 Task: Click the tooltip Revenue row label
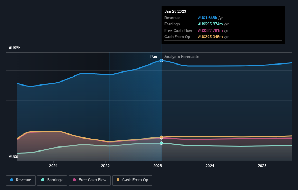[x=172, y=18]
